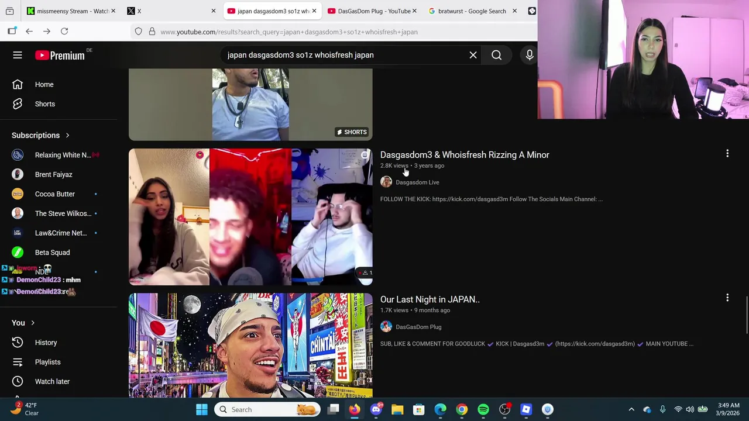Open Microsoft Edge from the taskbar
This screenshot has height=421, width=749.
[x=440, y=409]
